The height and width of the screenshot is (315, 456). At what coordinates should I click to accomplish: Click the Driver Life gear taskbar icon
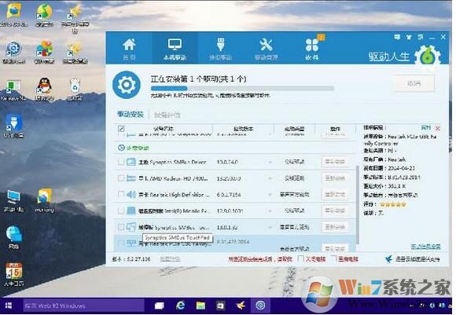(260, 306)
